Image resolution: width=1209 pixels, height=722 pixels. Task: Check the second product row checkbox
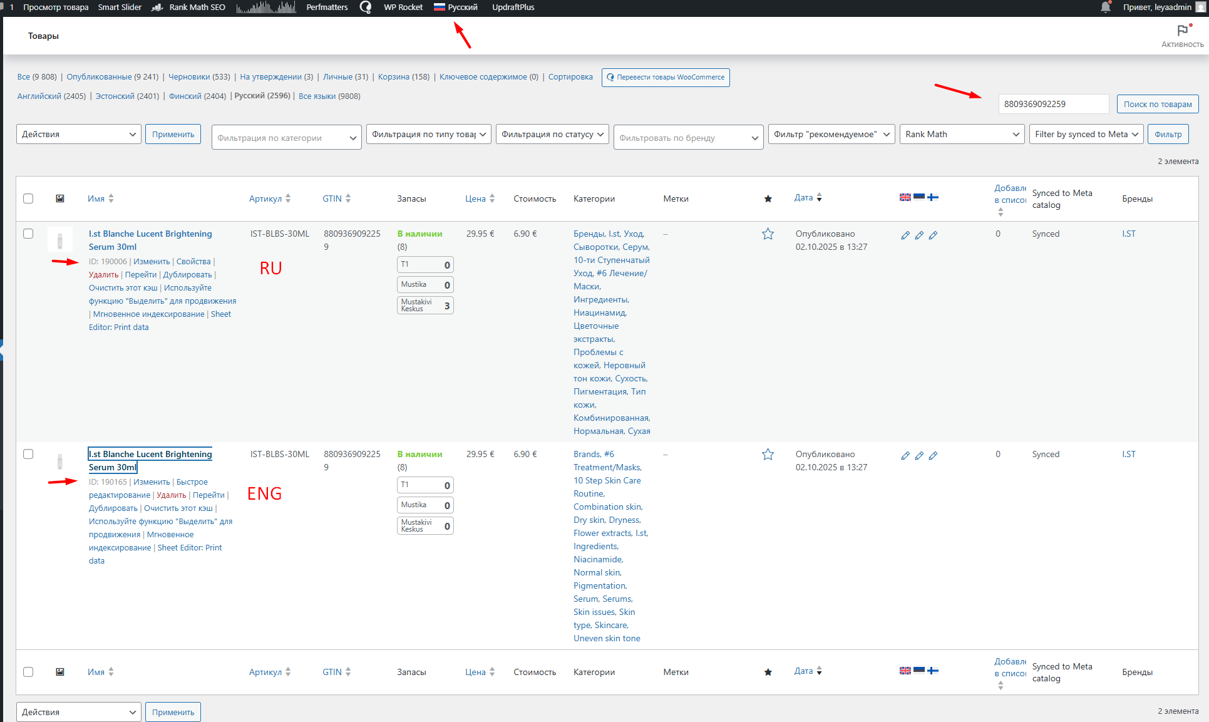click(x=28, y=454)
